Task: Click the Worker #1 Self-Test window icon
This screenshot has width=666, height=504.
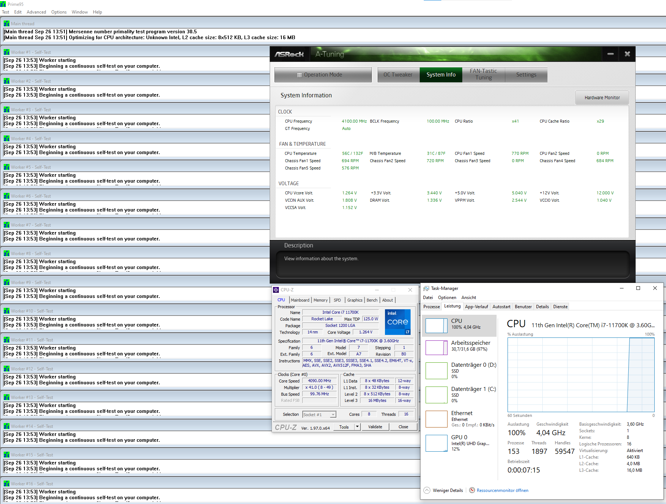Action: pos(7,52)
